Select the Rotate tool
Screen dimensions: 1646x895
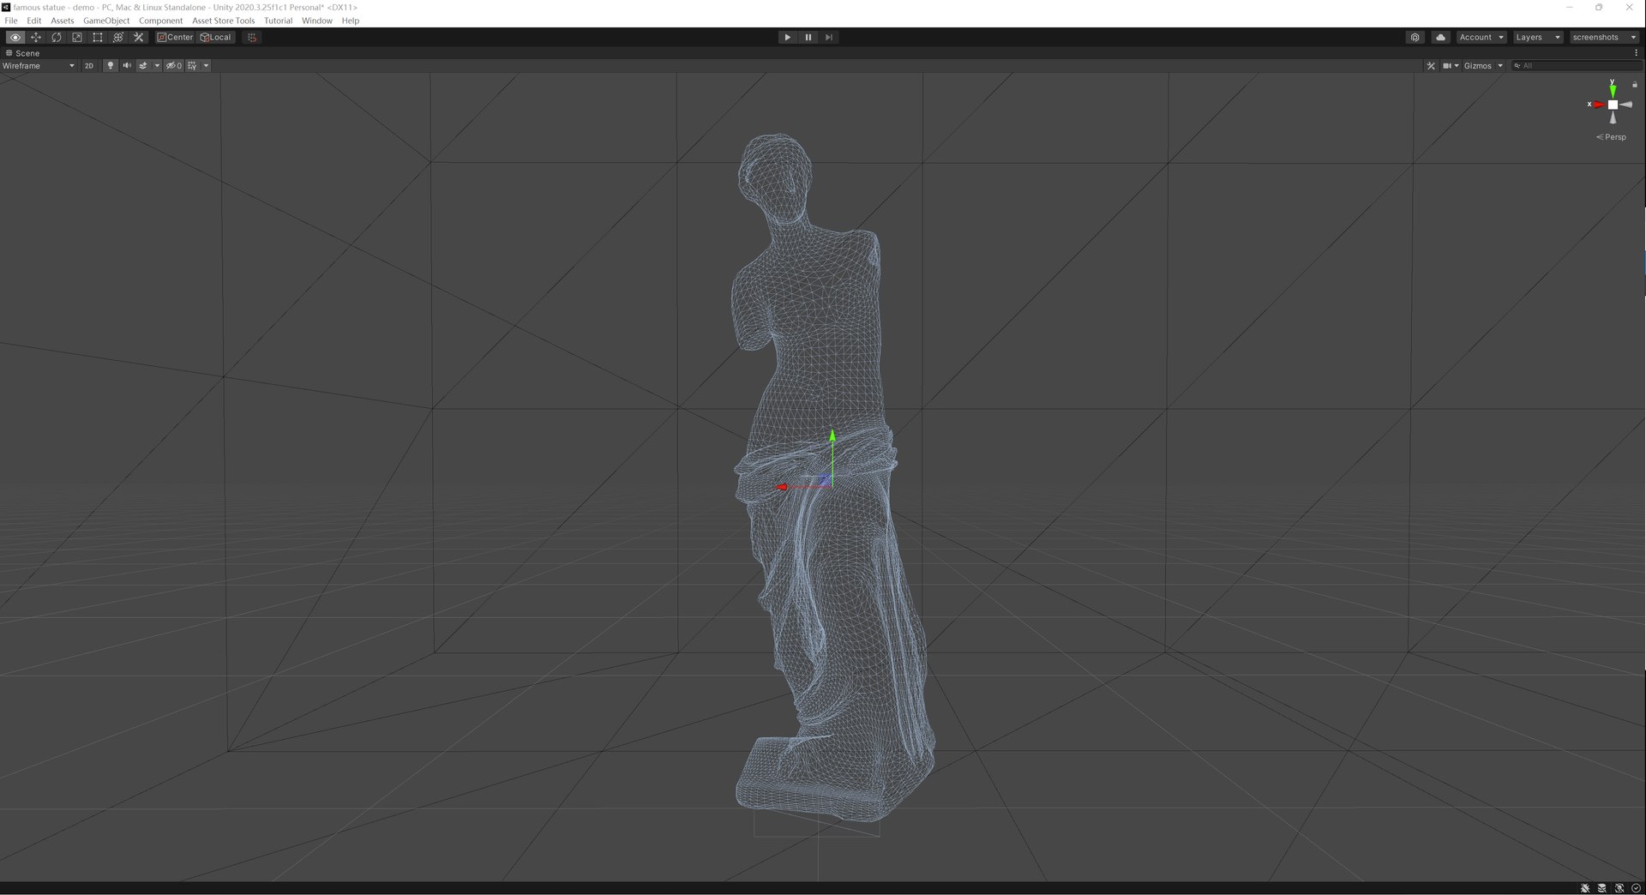(x=57, y=38)
